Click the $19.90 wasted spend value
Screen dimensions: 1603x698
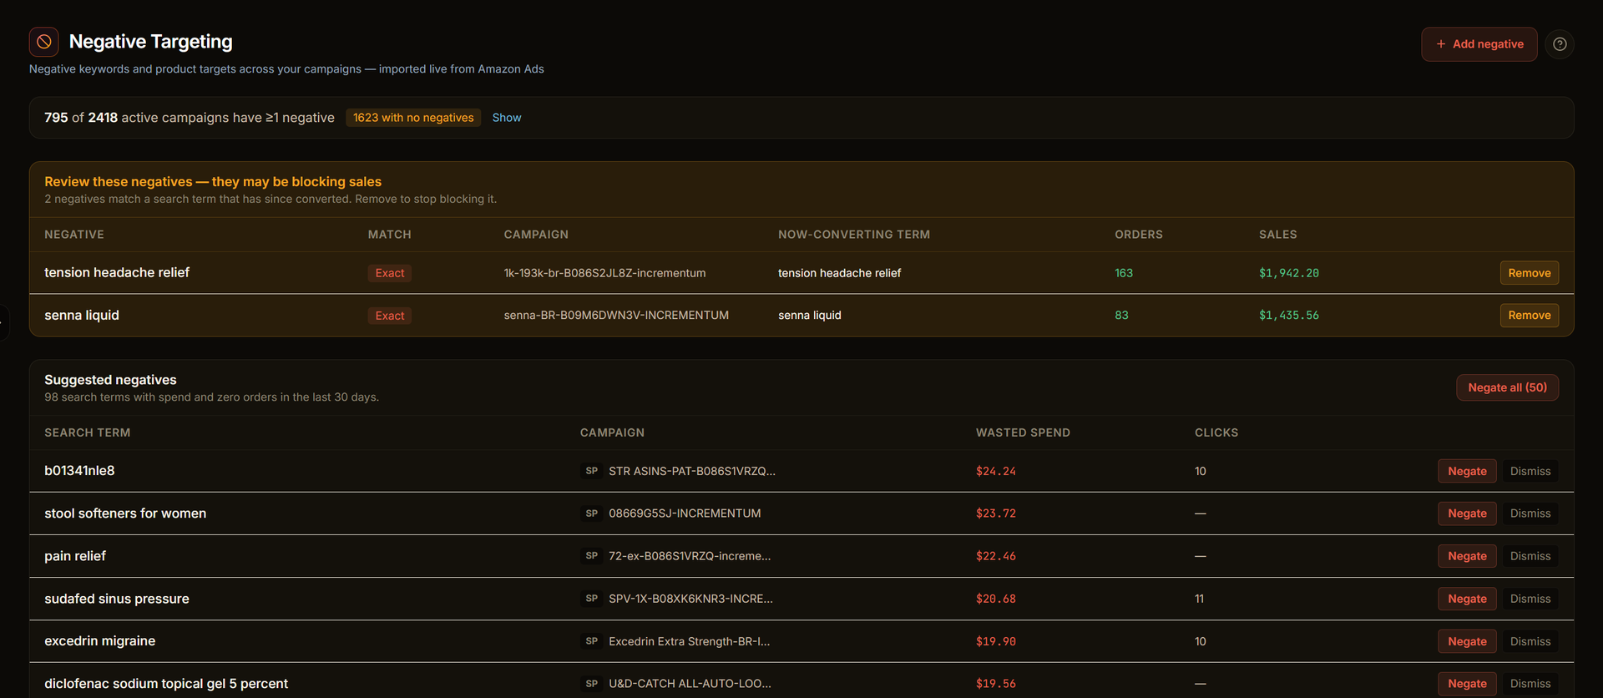996,641
